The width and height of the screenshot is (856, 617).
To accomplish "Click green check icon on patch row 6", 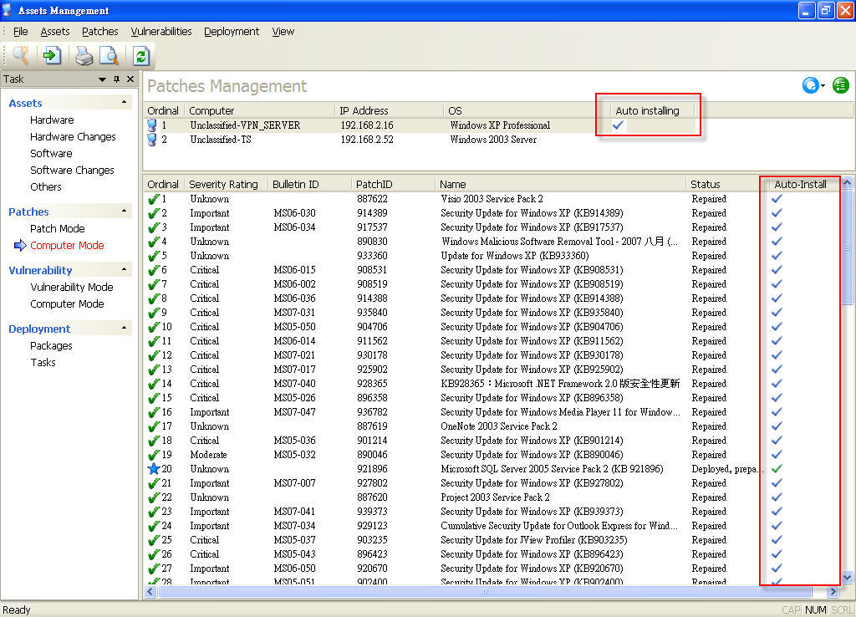I will [154, 270].
